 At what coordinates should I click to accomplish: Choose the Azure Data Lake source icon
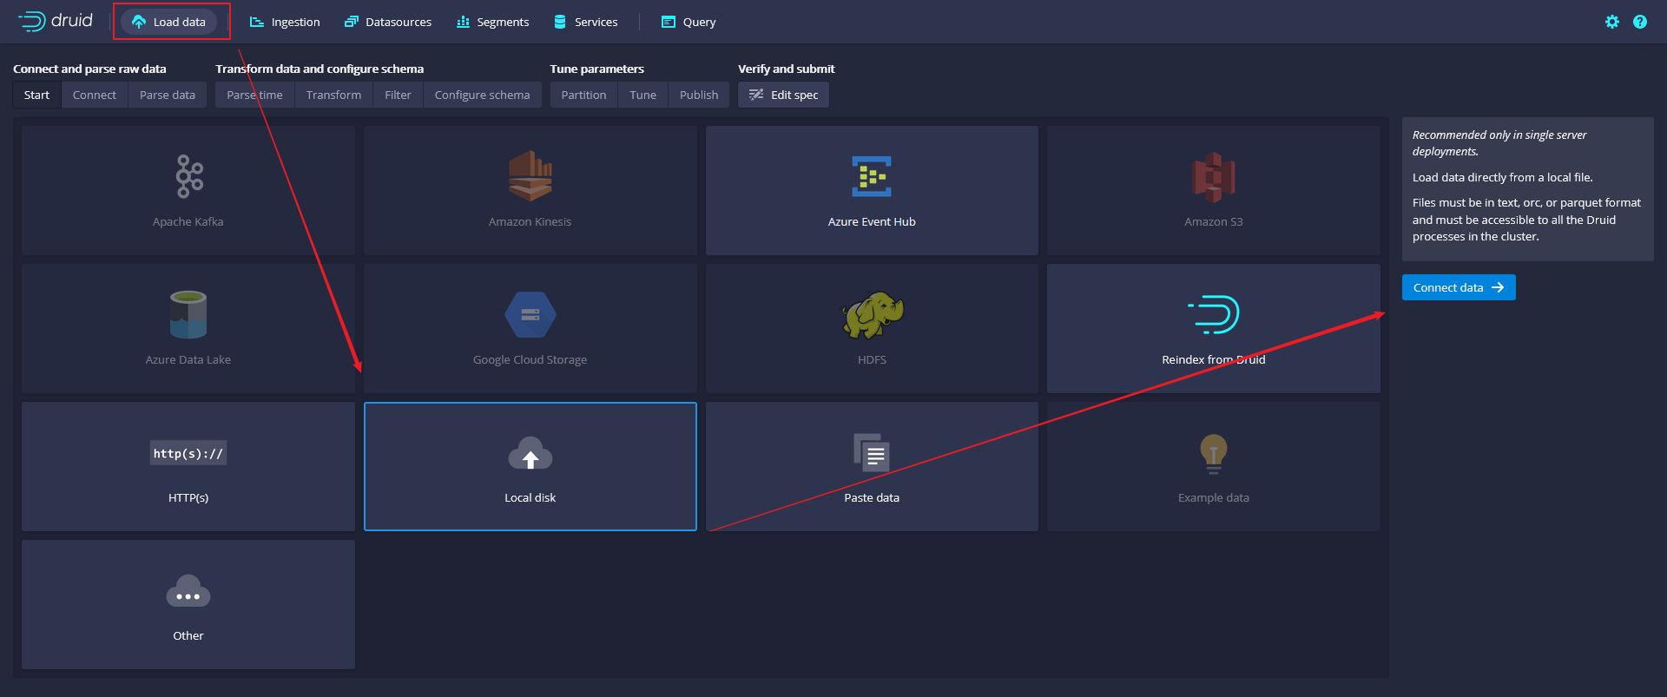point(188,314)
